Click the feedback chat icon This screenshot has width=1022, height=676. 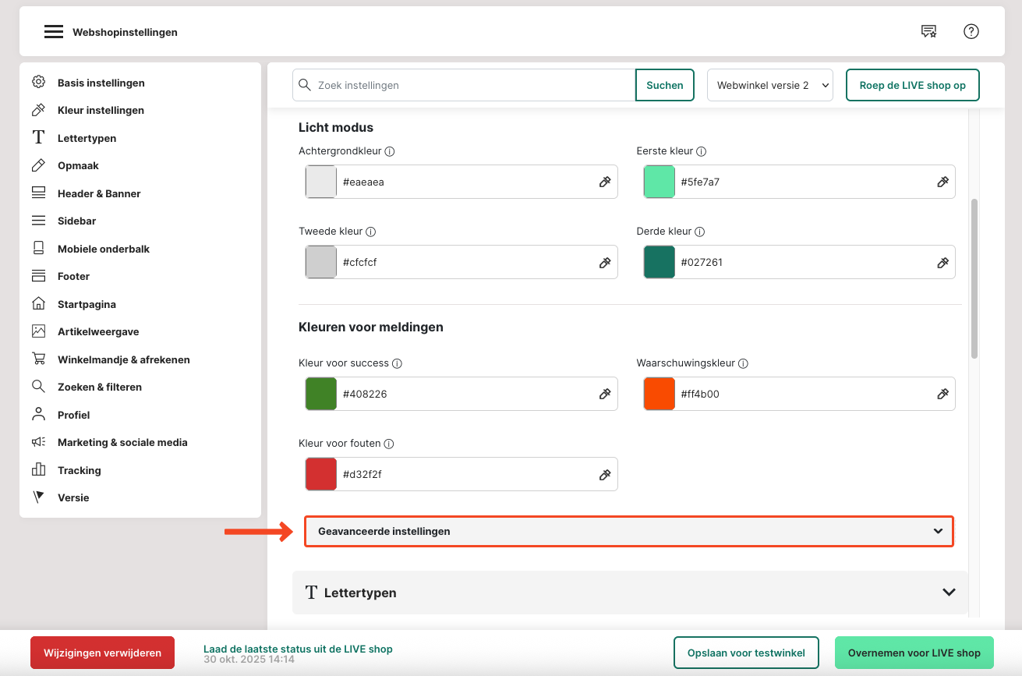pos(928,31)
